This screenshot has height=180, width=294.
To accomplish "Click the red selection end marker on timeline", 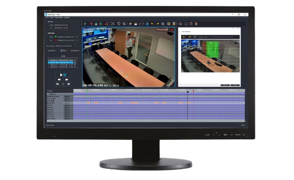I will click(193, 91).
